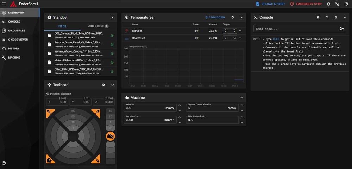Decrease Acceleration with down arrow
Image resolution: width=352 pixels, height=169 pixels.
pos(180,122)
